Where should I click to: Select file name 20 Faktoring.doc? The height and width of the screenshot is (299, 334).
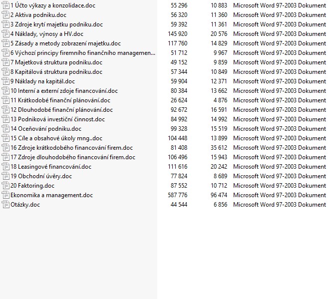coord(32,186)
